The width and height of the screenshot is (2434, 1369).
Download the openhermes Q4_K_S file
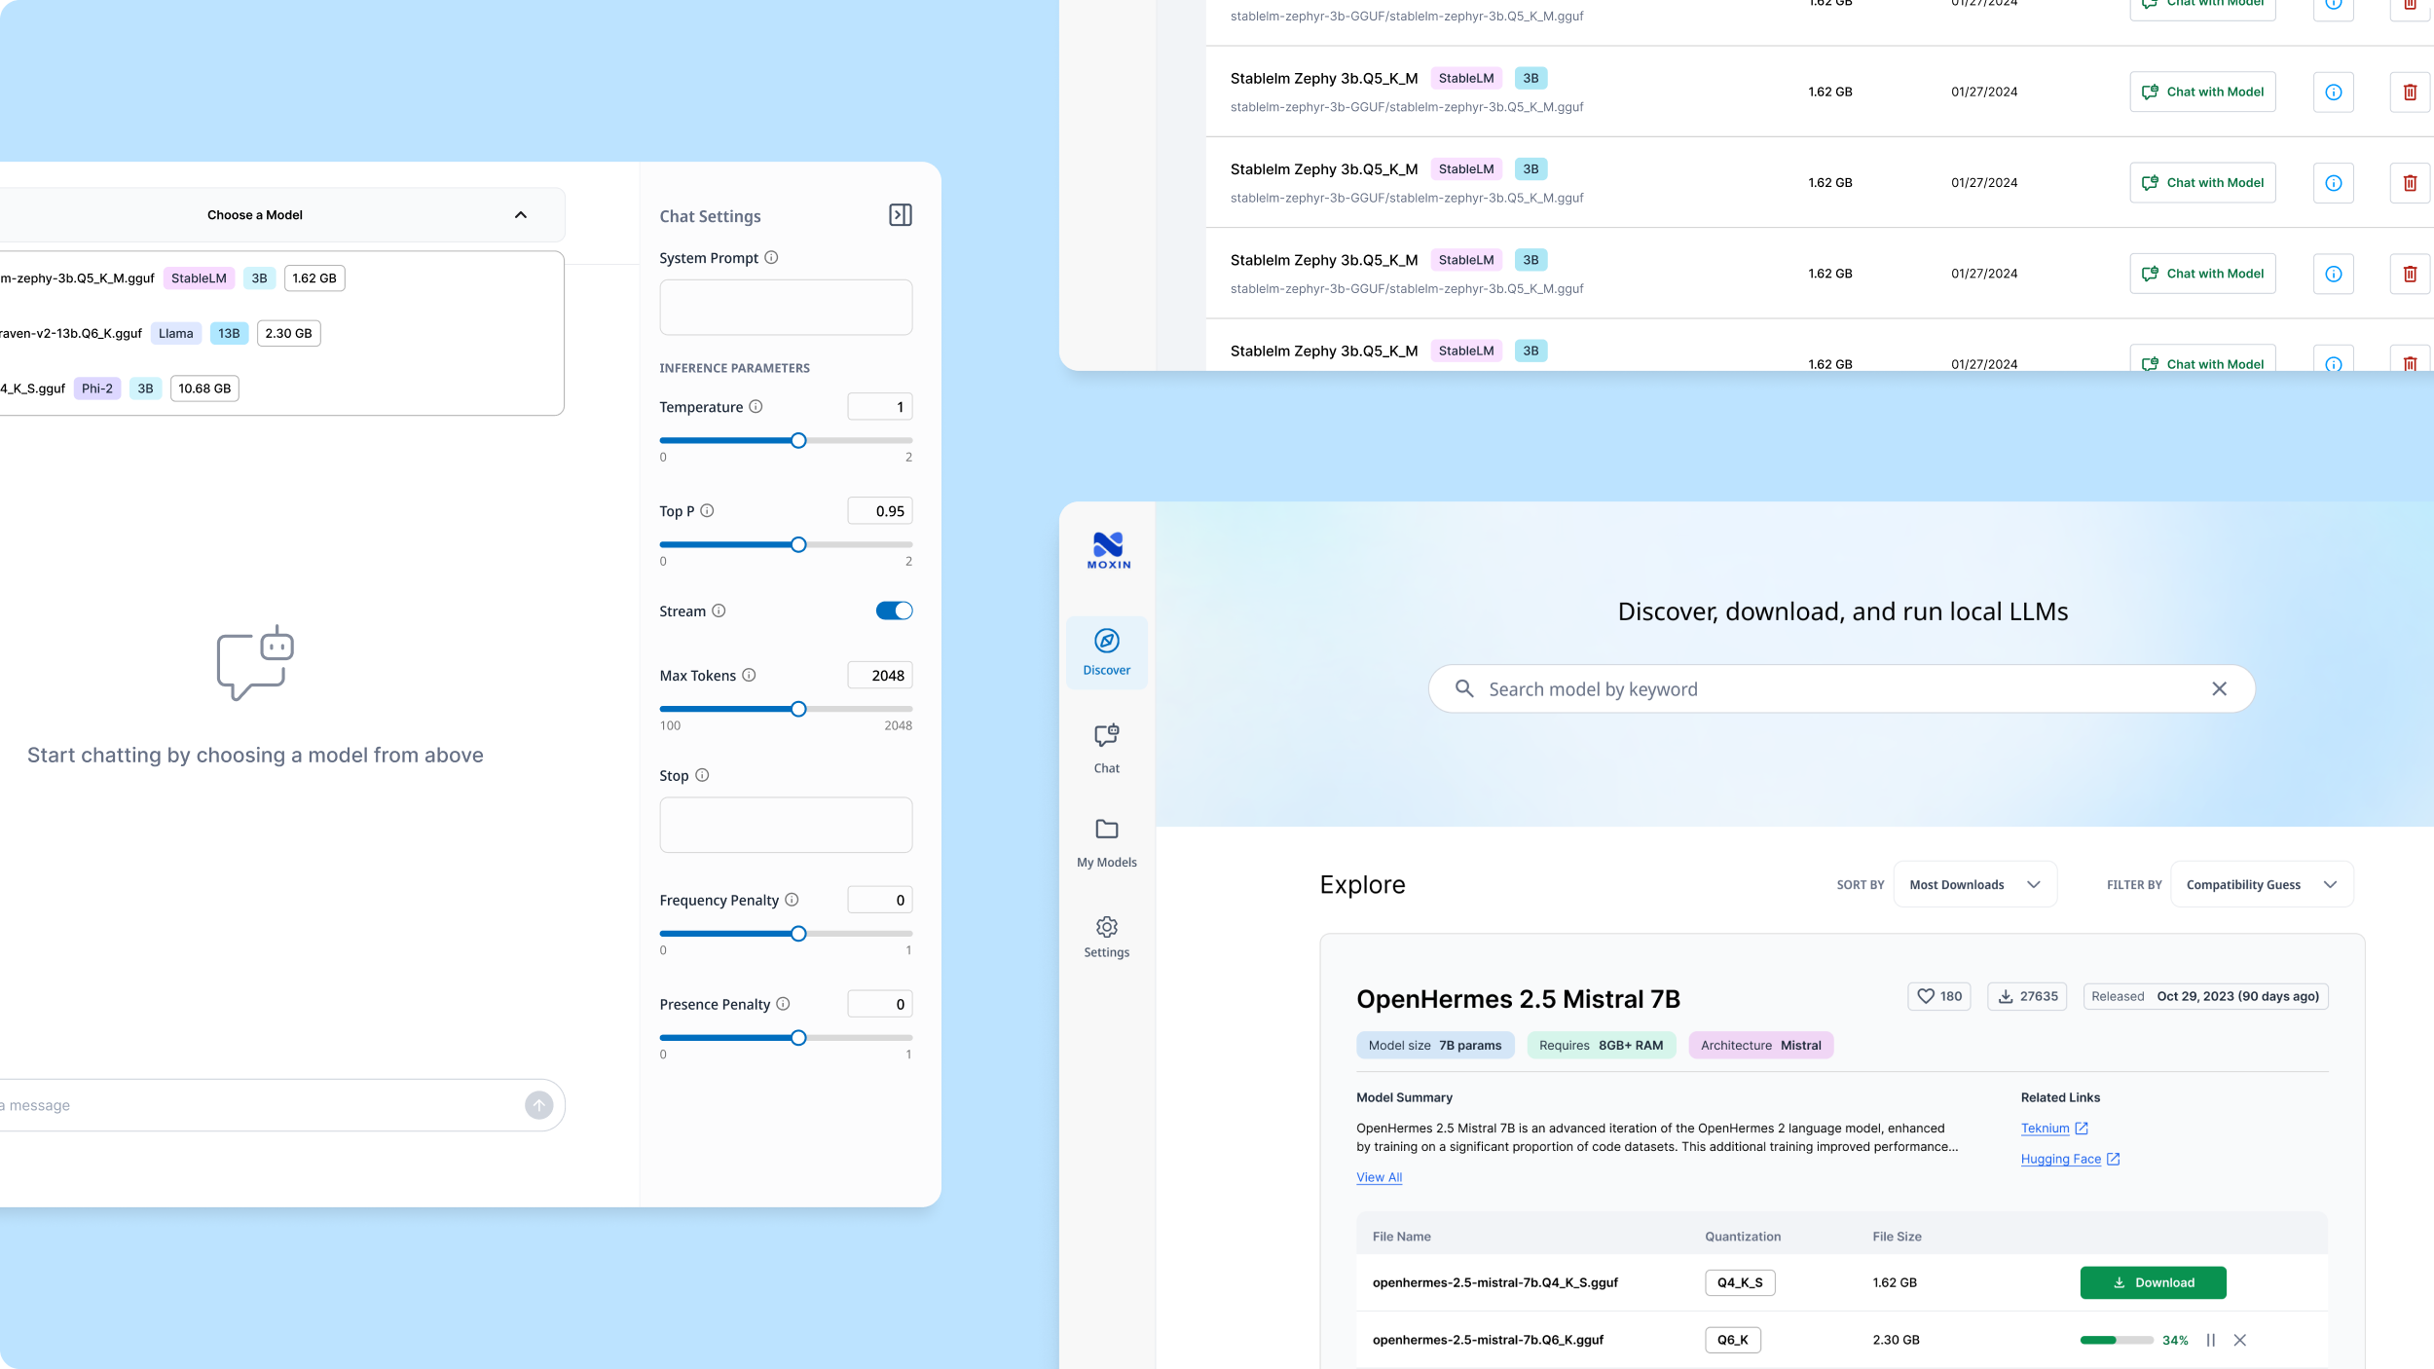click(2153, 1282)
